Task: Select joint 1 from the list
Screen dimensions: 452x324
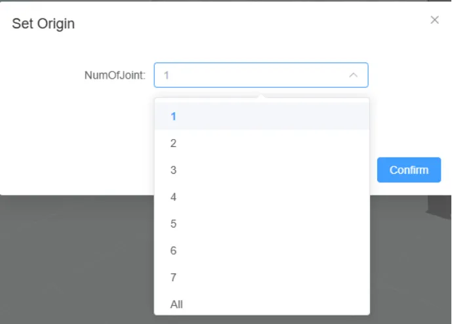Action: pos(173,116)
